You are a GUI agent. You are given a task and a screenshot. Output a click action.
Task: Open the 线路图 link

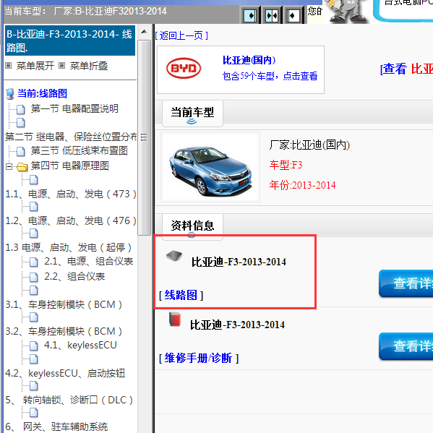181,295
